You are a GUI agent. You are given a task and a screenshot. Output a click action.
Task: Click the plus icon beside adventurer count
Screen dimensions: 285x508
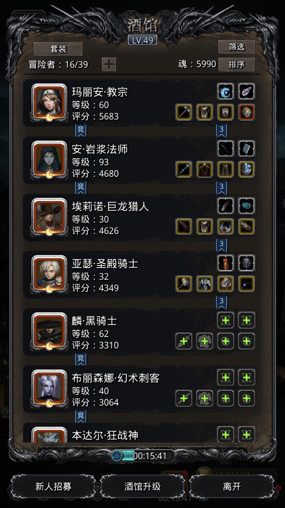[x=109, y=64]
